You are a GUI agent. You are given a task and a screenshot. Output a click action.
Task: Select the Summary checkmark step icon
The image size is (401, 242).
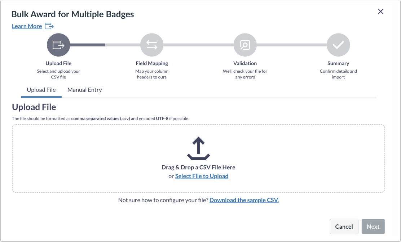coord(338,45)
